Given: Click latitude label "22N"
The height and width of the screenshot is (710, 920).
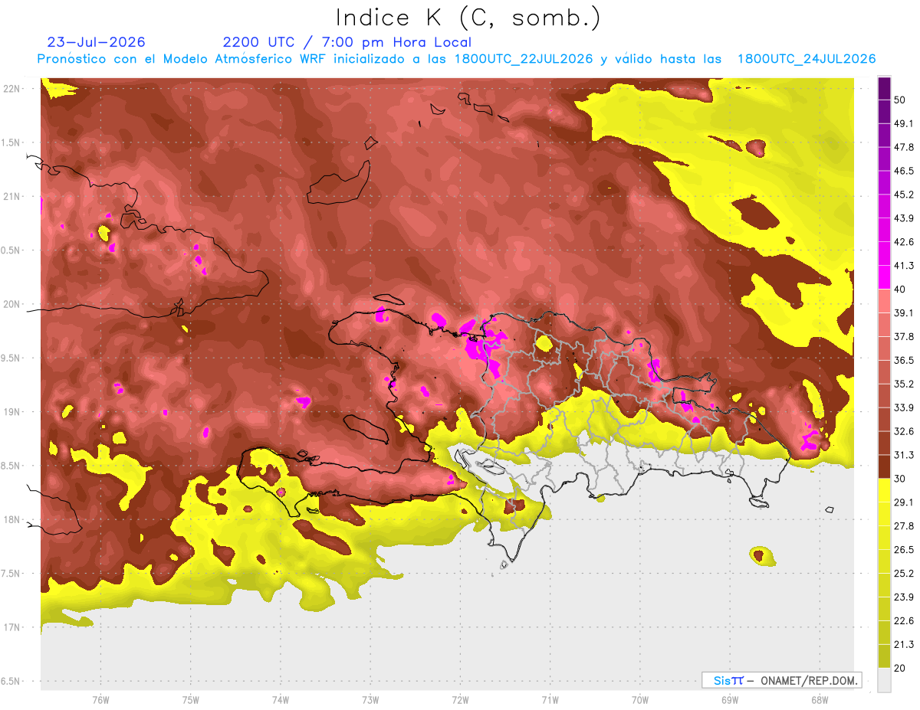Looking at the screenshot, I should (x=12, y=89).
